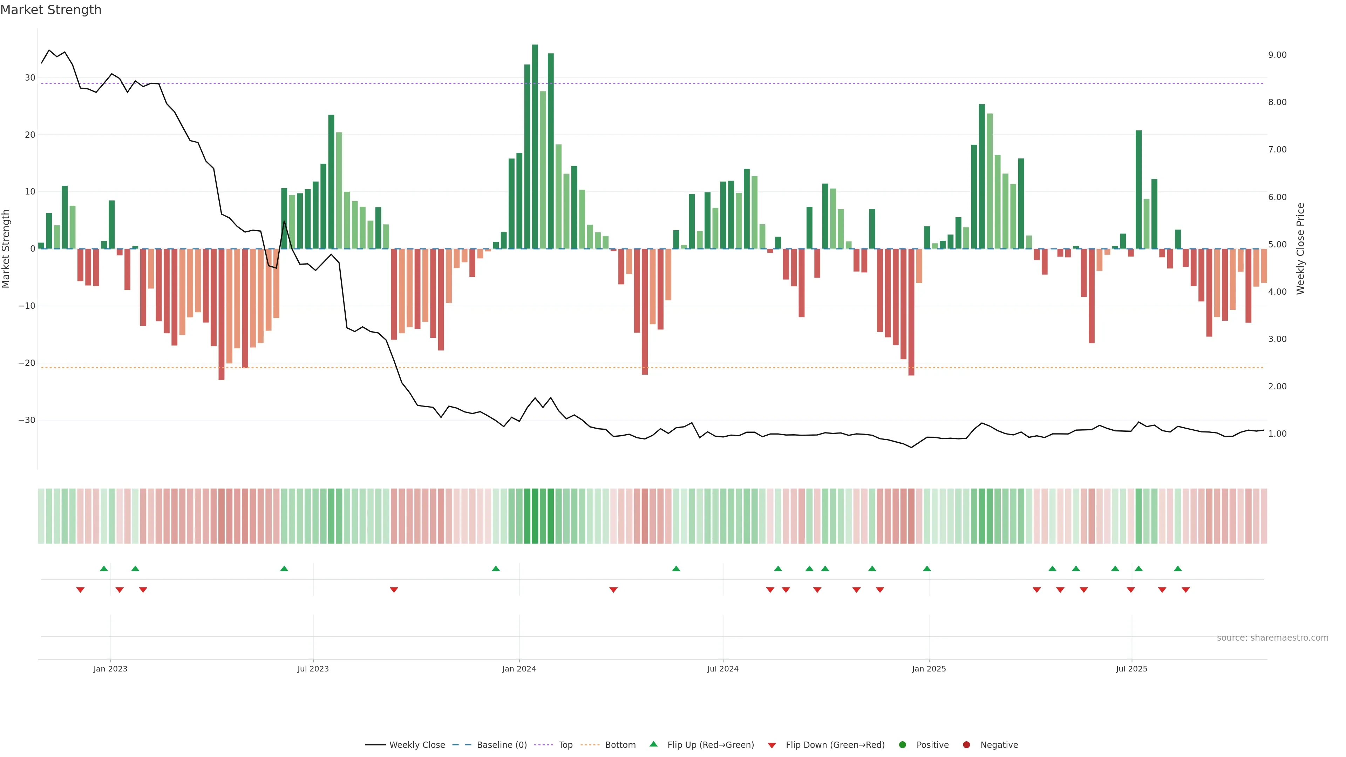Click the darkest green heat-strip cell
Viewport: 1346px width, 757px height.
pos(535,516)
